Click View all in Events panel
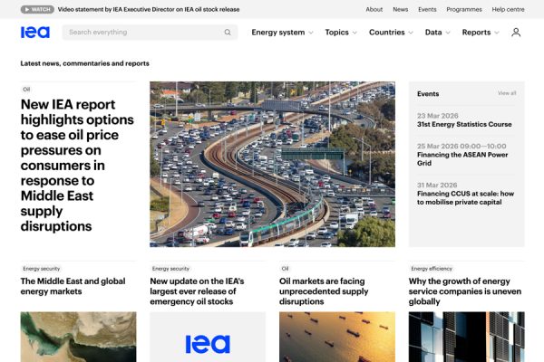This screenshot has width=544, height=362. click(507, 93)
